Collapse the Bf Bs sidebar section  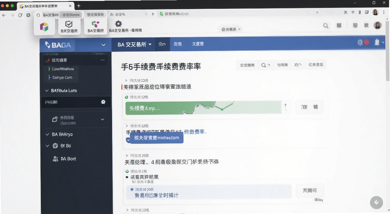click(47, 146)
